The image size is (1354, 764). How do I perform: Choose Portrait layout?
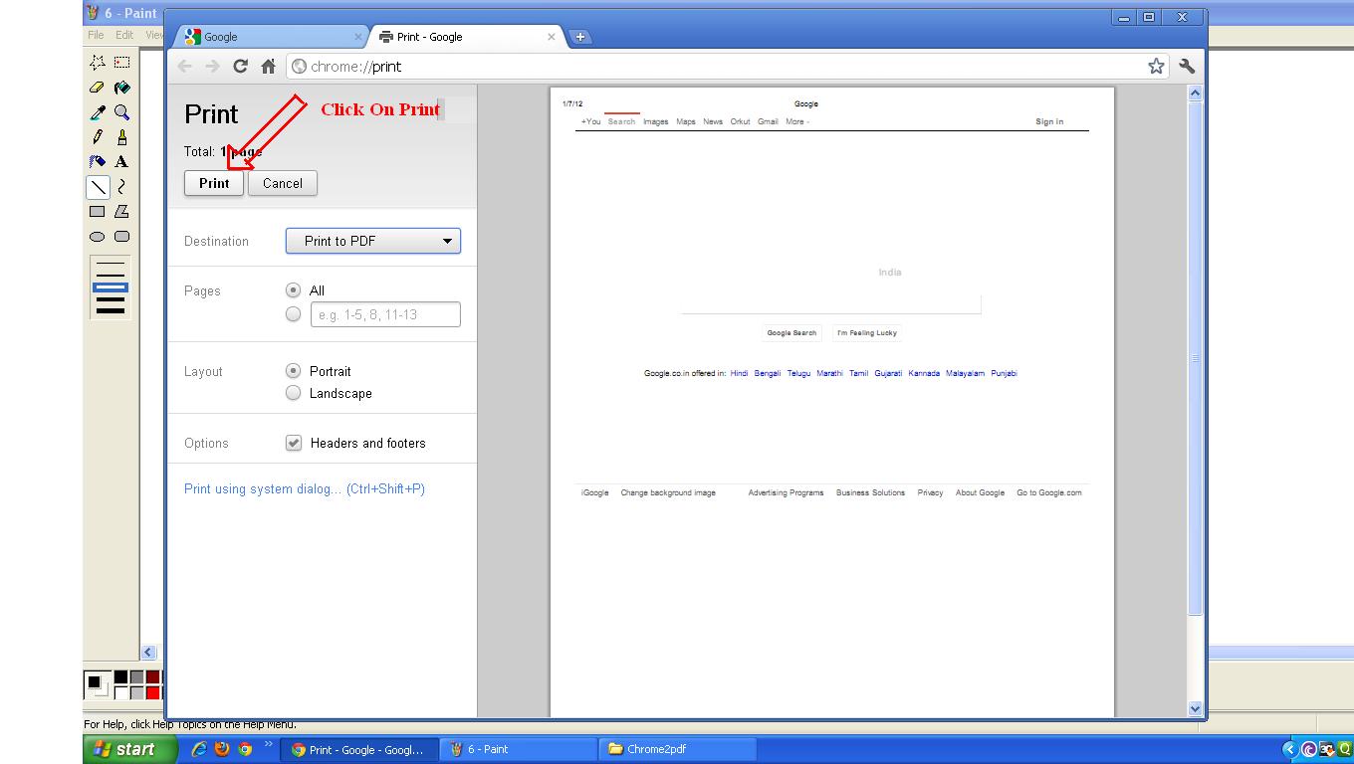coord(293,371)
